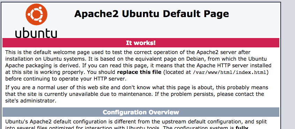Viewport: 295px width, 129px height.
Task: Click the black ubuntu wordmark under the logo
Action: [36, 32]
